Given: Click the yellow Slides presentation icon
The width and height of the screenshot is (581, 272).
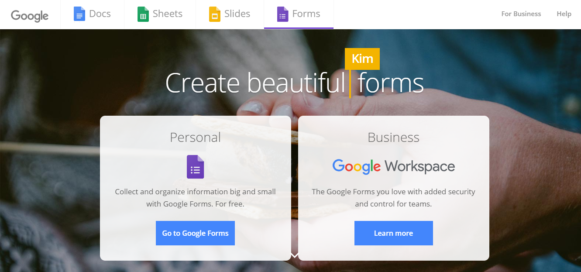Looking at the screenshot, I should tap(215, 14).
